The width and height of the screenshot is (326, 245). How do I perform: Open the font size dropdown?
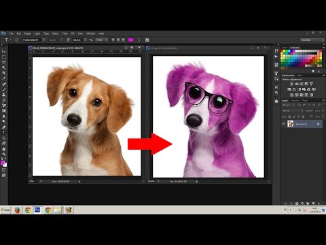click(85, 40)
